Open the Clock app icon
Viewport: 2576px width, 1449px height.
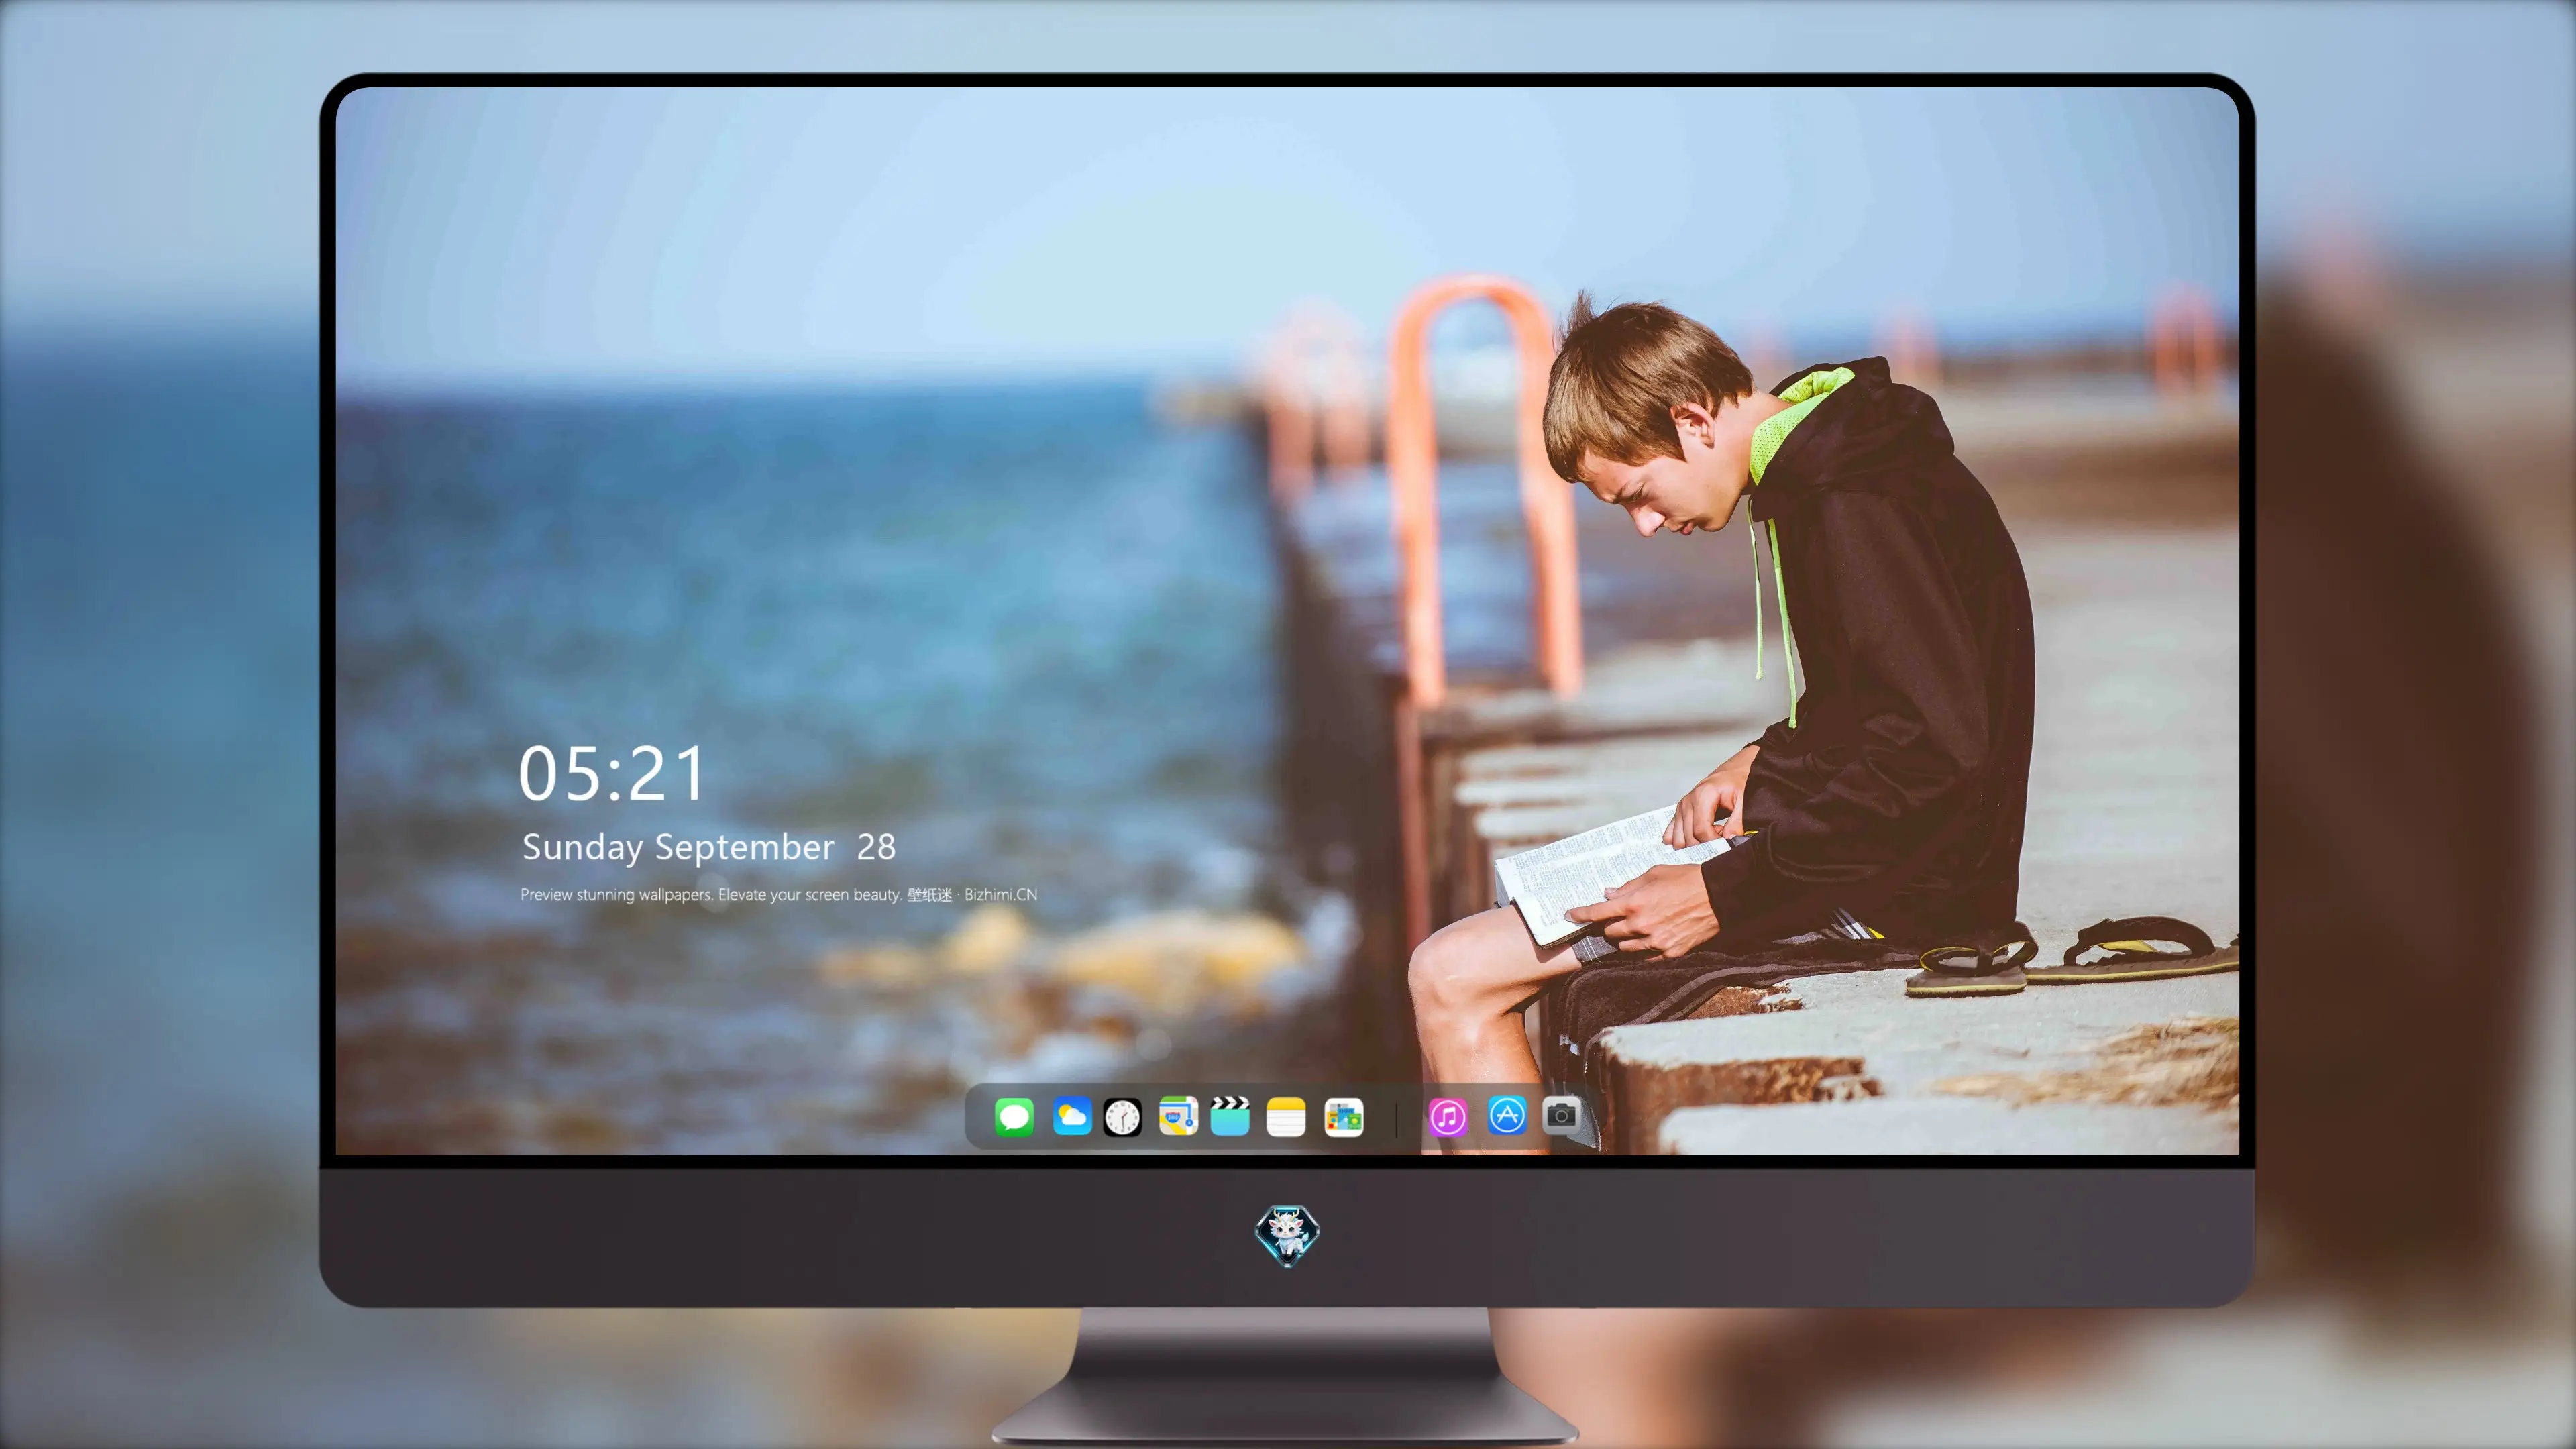[1122, 1117]
